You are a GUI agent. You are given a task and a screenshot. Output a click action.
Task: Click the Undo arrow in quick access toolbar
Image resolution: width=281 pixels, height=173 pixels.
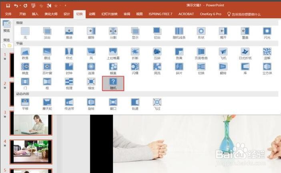point(16,6)
